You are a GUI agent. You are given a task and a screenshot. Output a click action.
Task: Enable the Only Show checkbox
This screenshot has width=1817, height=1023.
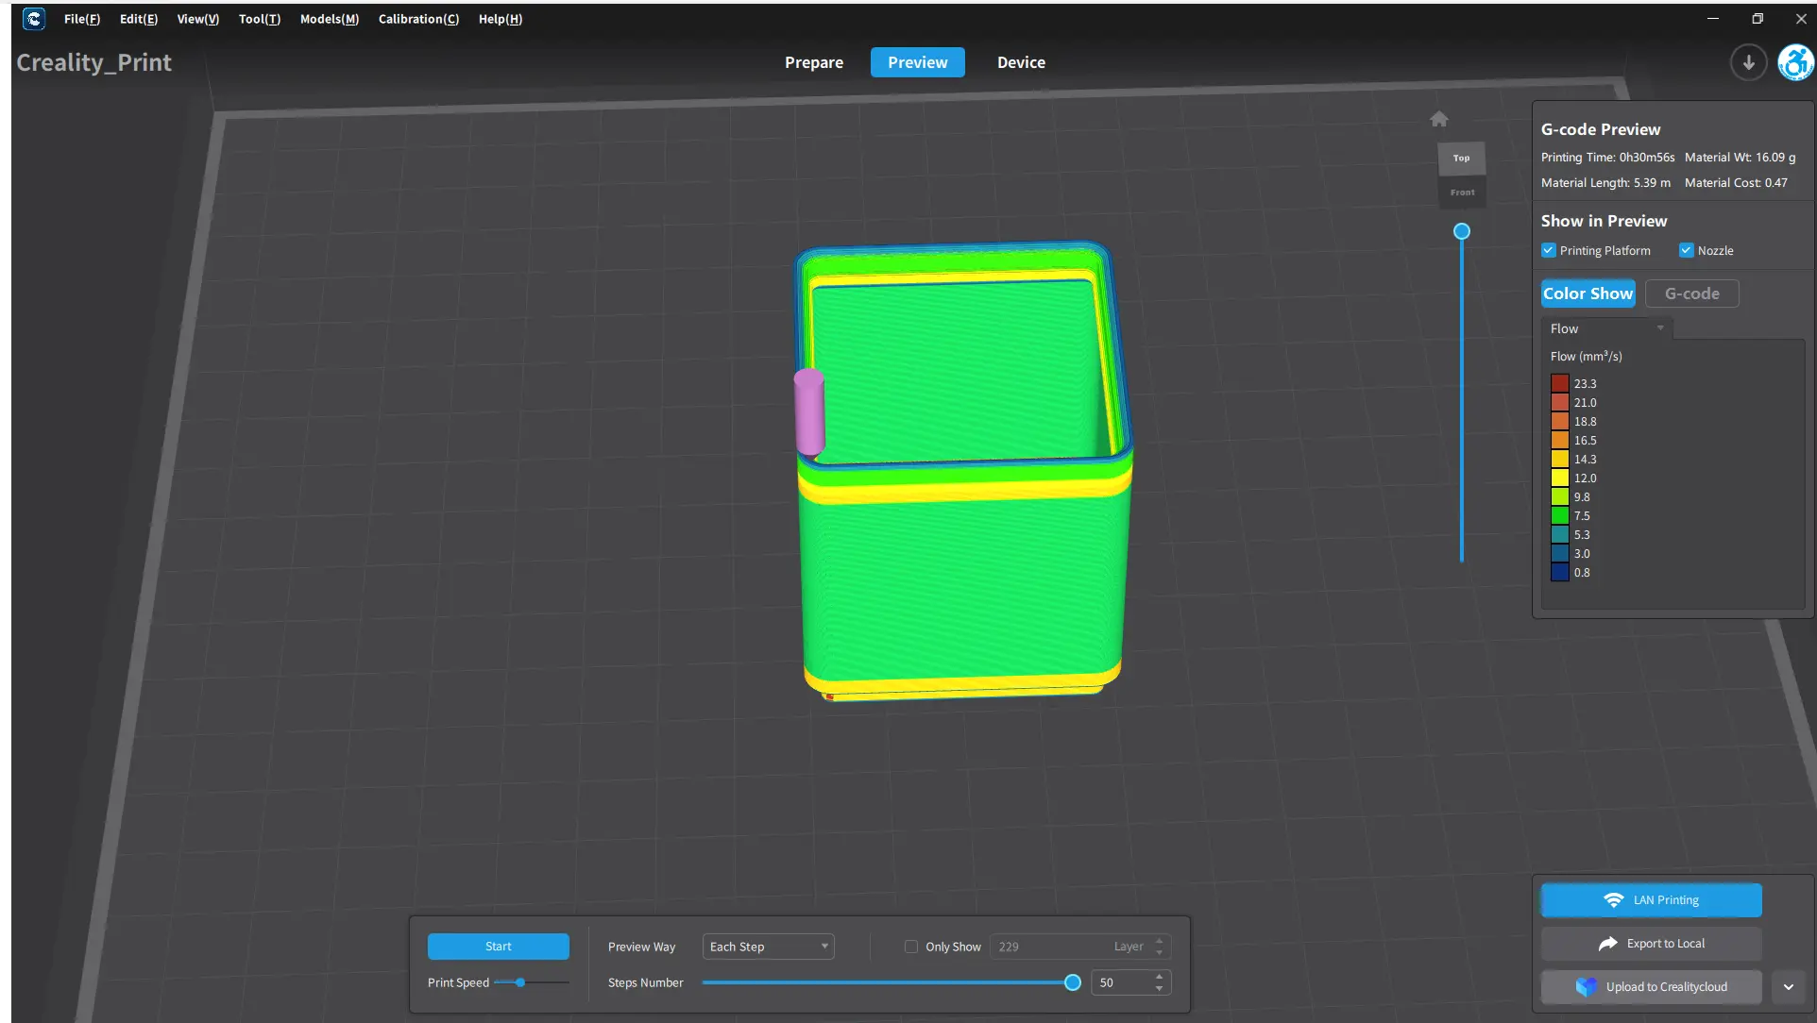pos(911,947)
